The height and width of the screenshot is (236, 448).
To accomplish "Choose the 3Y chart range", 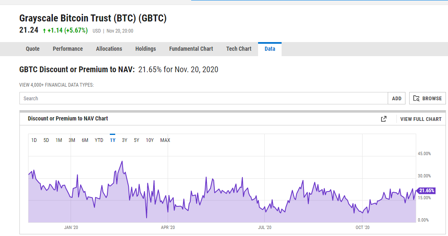I will tap(125, 140).
